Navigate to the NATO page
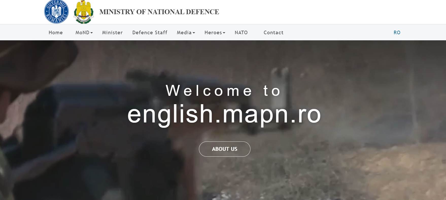446x200 pixels. pyautogui.click(x=241, y=32)
